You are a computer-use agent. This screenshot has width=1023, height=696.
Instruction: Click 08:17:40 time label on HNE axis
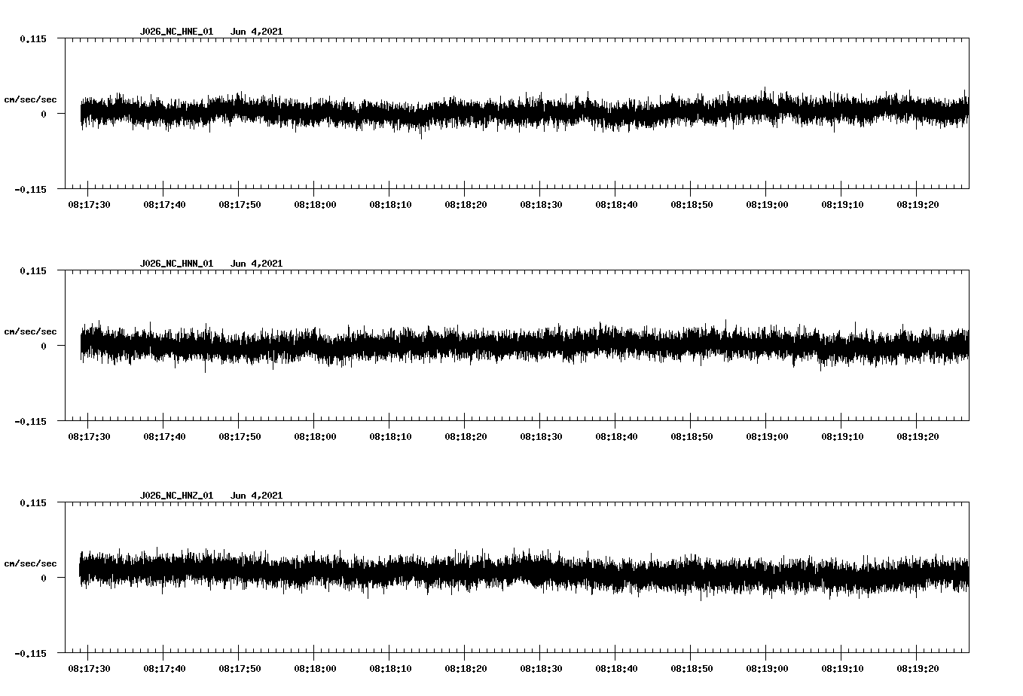pyautogui.click(x=164, y=204)
